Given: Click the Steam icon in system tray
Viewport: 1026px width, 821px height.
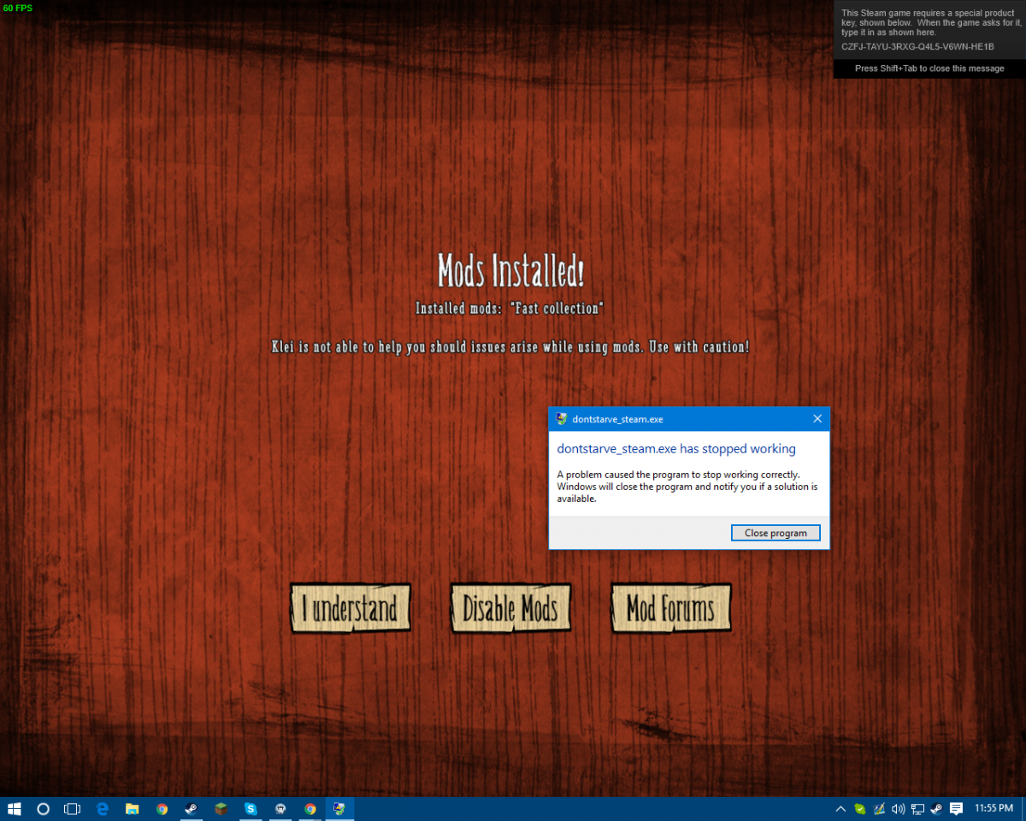Looking at the screenshot, I should point(936,808).
